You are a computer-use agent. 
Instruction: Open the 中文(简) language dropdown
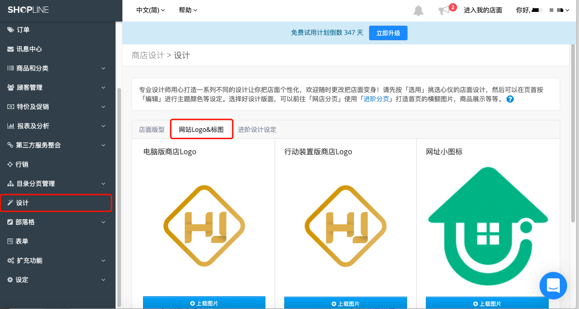click(x=150, y=10)
